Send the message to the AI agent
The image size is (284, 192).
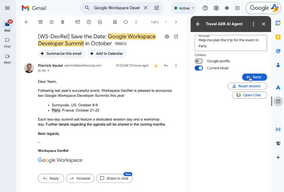click(x=254, y=77)
